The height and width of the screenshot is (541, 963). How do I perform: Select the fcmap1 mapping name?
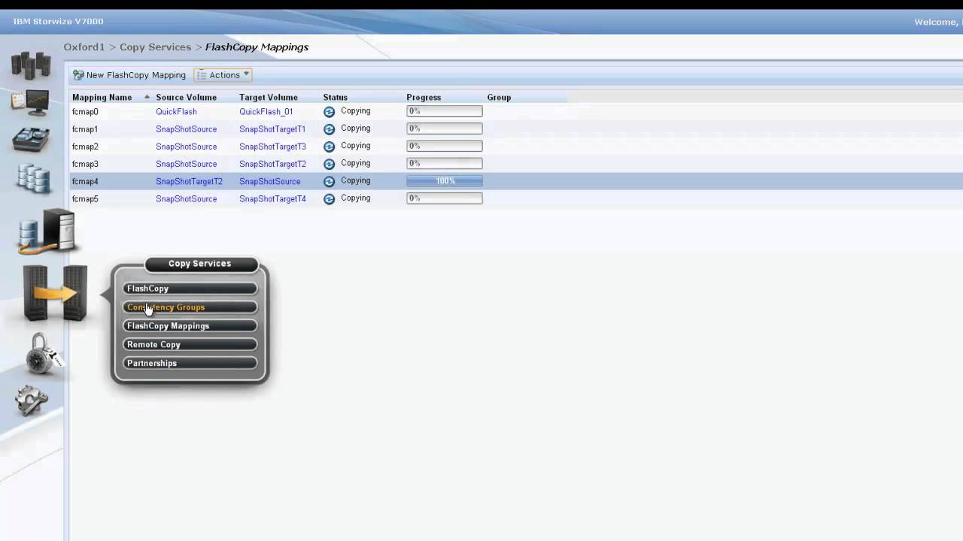click(x=85, y=129)
